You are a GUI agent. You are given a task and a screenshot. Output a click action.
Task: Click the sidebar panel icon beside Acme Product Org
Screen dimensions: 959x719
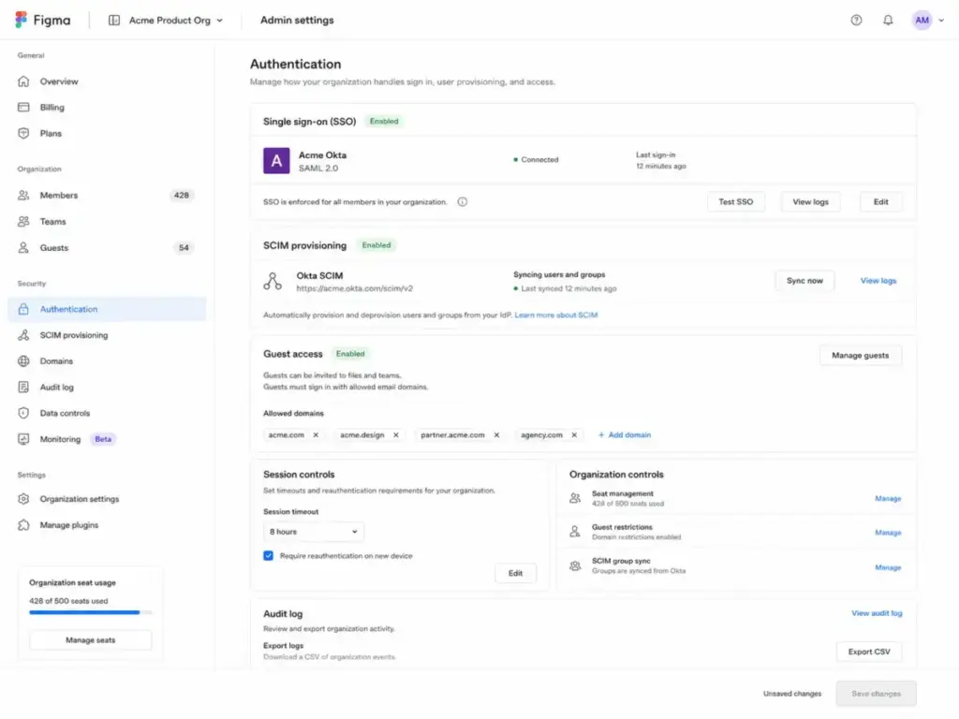tap(113, 21)
